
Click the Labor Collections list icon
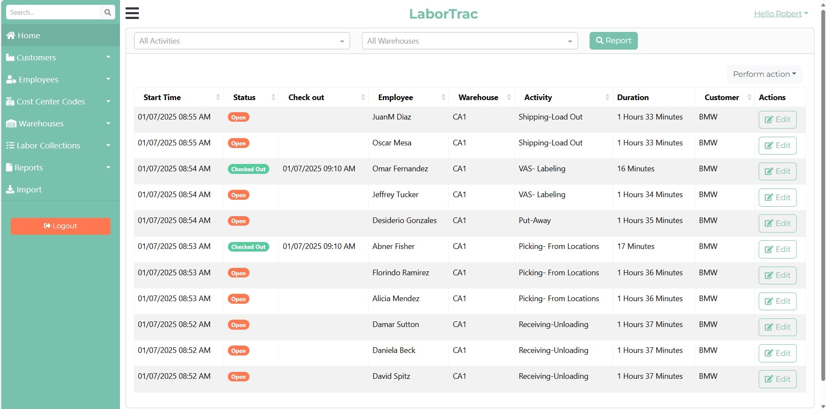10,145
